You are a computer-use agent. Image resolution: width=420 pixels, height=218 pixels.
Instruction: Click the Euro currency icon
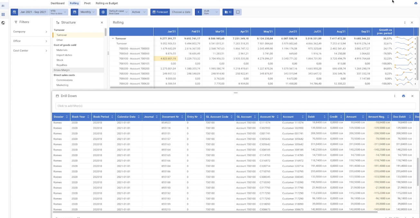pos(199,12)
